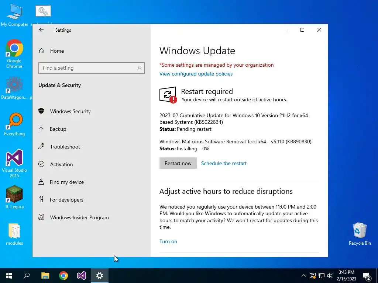Select the TL Legacy desktop shortcut
The width and height of the screenshot is (378, 283).
tap(14, 197)
